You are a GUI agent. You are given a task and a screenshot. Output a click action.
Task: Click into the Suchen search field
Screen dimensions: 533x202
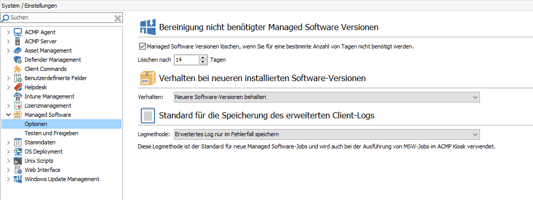pyautogui.click(x=61, y=18)
